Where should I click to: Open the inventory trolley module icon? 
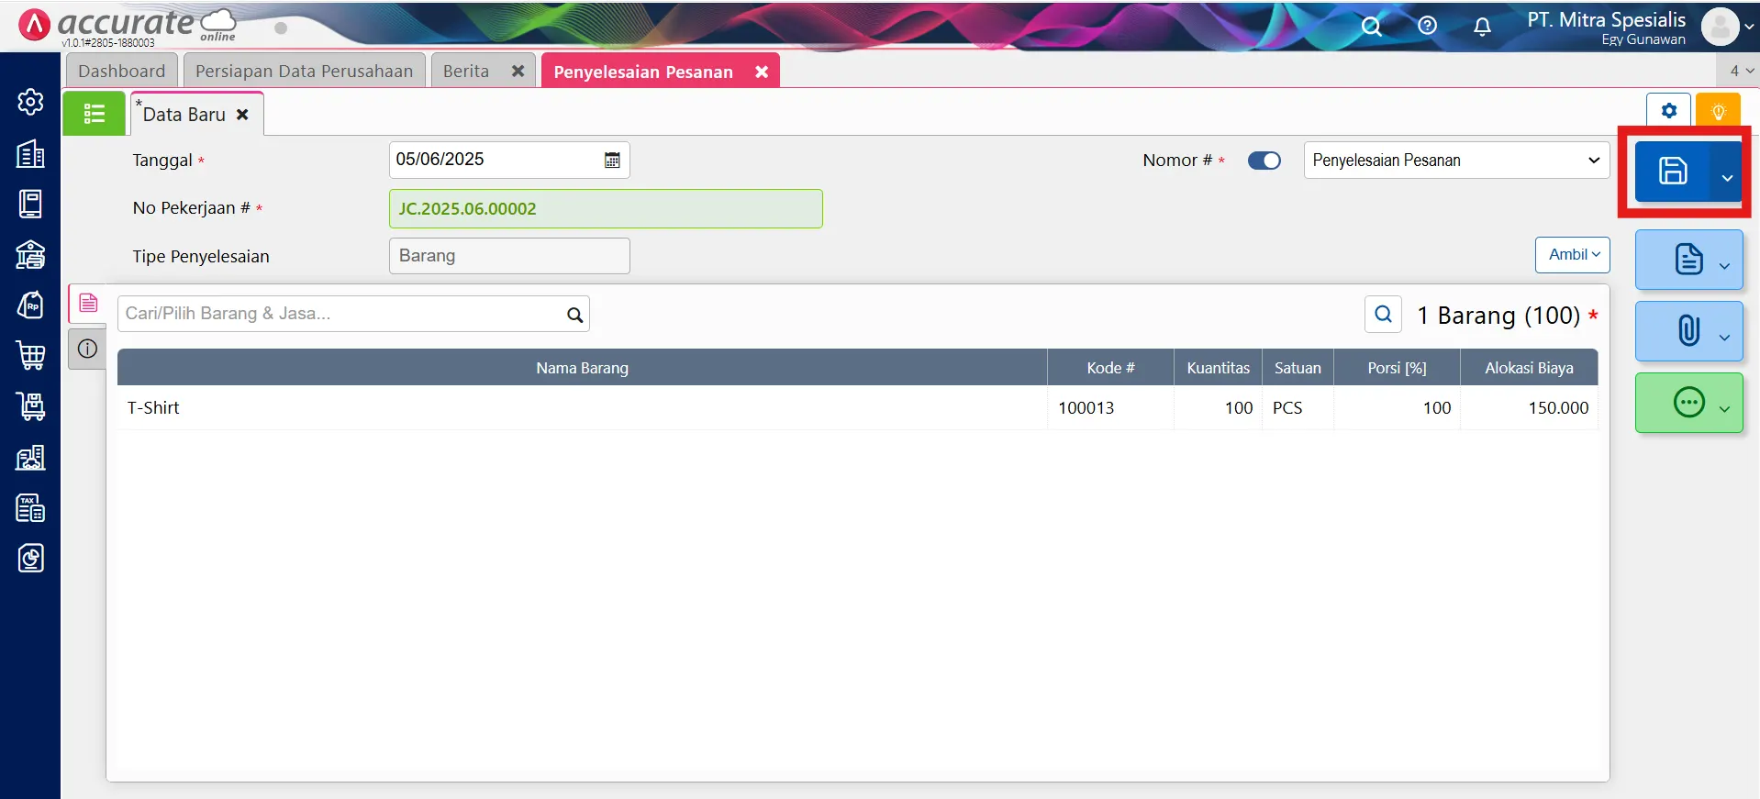(30, 405)
